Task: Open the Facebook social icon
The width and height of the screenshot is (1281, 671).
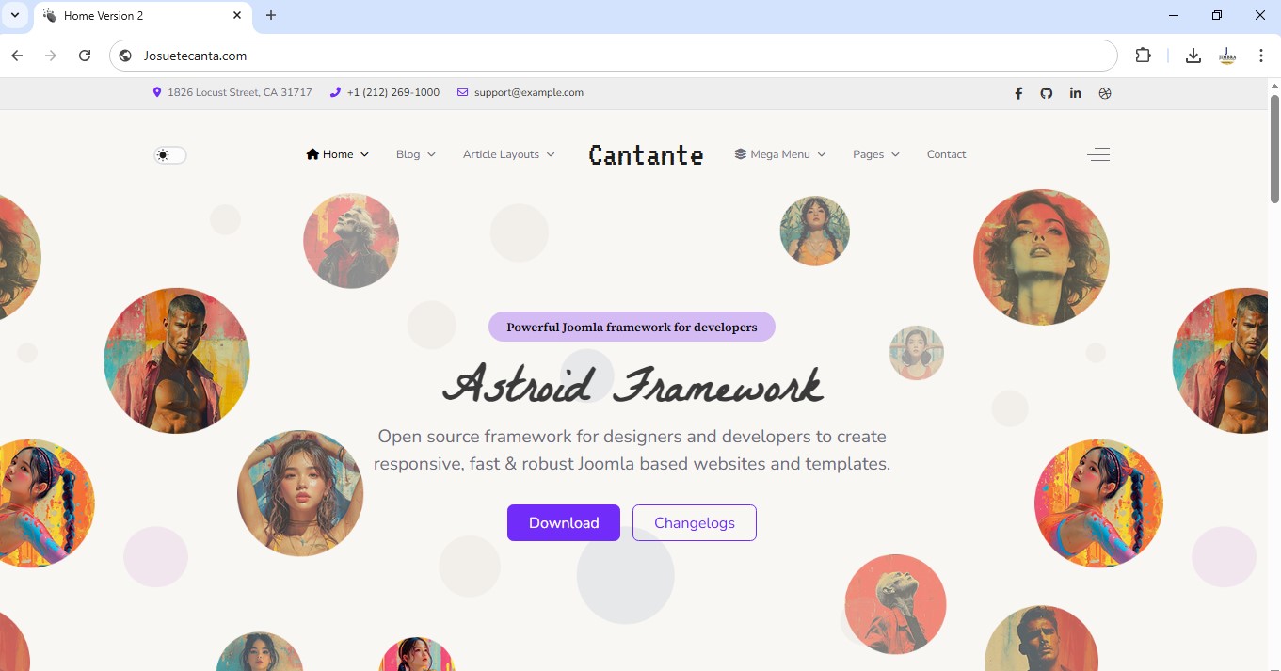Action: (x=1018, y=93)
